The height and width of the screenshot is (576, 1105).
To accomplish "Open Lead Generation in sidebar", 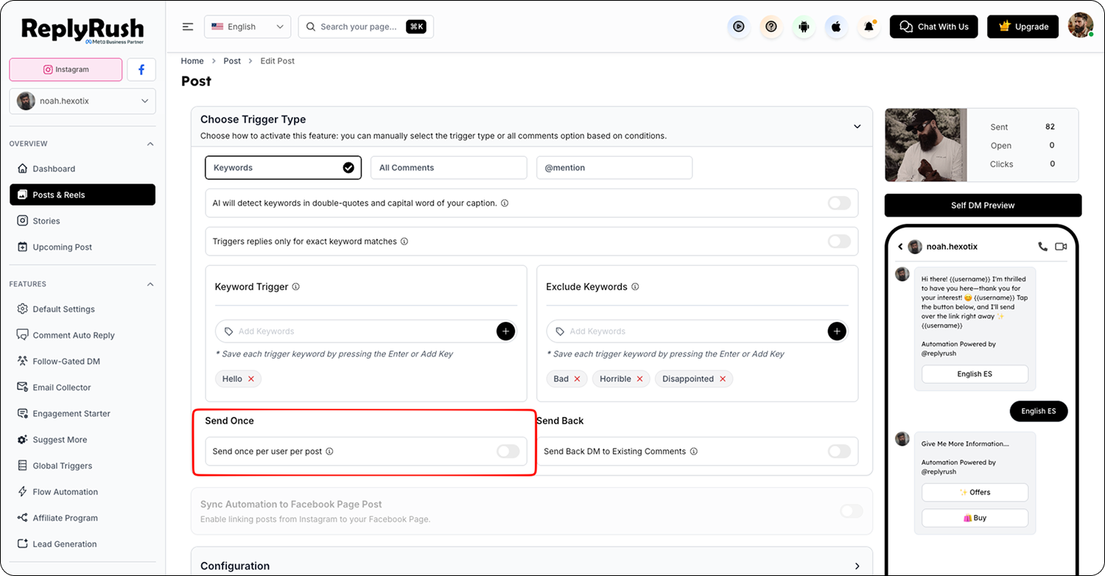I will [x=83, y=544].
